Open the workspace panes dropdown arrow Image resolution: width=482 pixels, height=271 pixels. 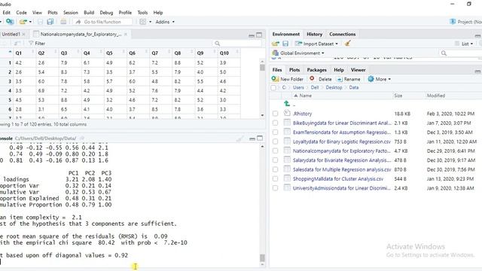[x=151, y=22]
